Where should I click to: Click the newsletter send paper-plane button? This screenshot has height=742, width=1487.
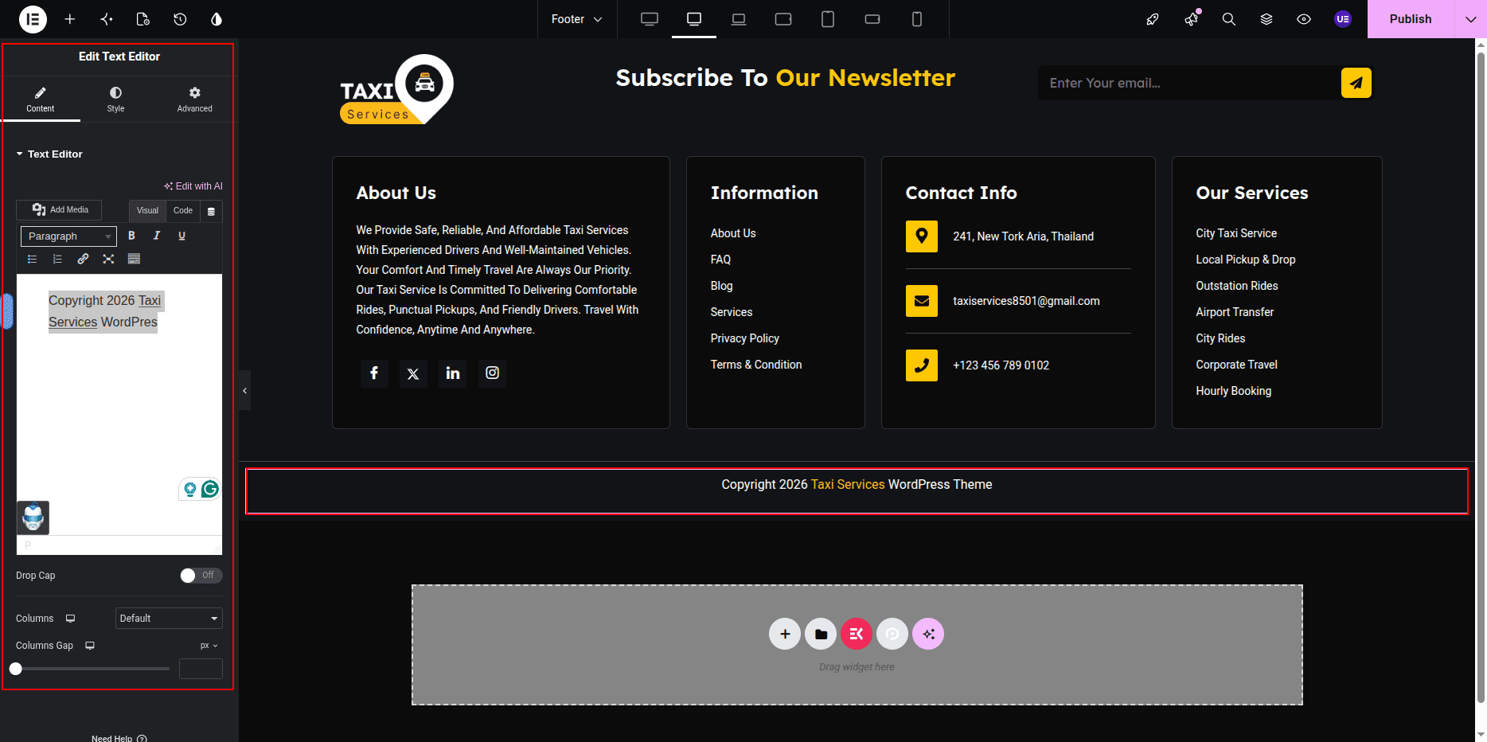click(1356, 83)
